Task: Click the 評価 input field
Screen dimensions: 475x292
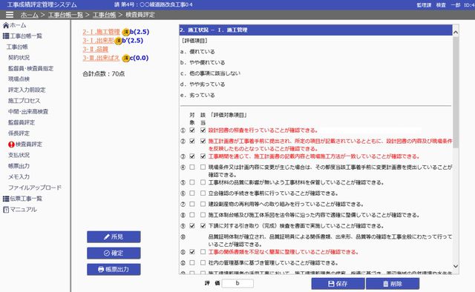Action: (237, 284)
